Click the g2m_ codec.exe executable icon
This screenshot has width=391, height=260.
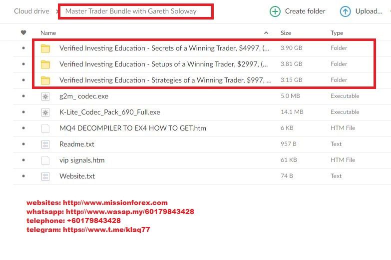45,96
